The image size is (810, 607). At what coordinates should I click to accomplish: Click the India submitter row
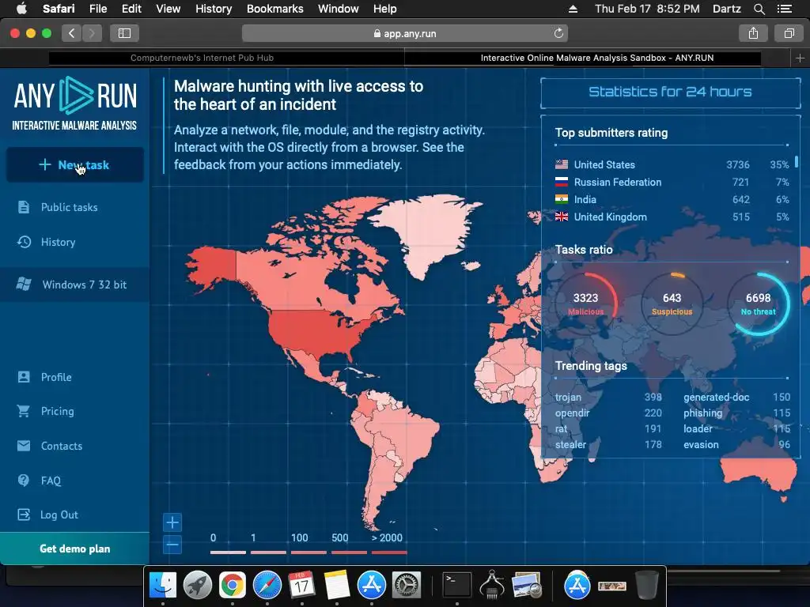672,200
